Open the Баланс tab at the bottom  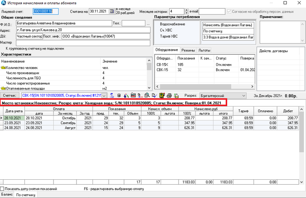tap(7, 195)
